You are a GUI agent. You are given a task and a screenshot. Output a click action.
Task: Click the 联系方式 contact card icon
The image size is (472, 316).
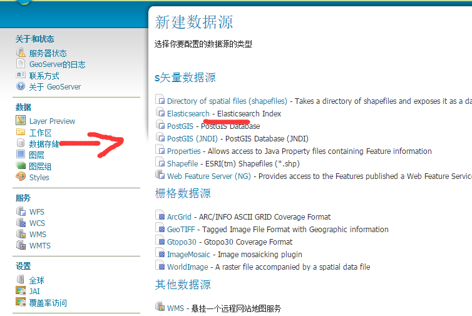[x=21, y=75]
